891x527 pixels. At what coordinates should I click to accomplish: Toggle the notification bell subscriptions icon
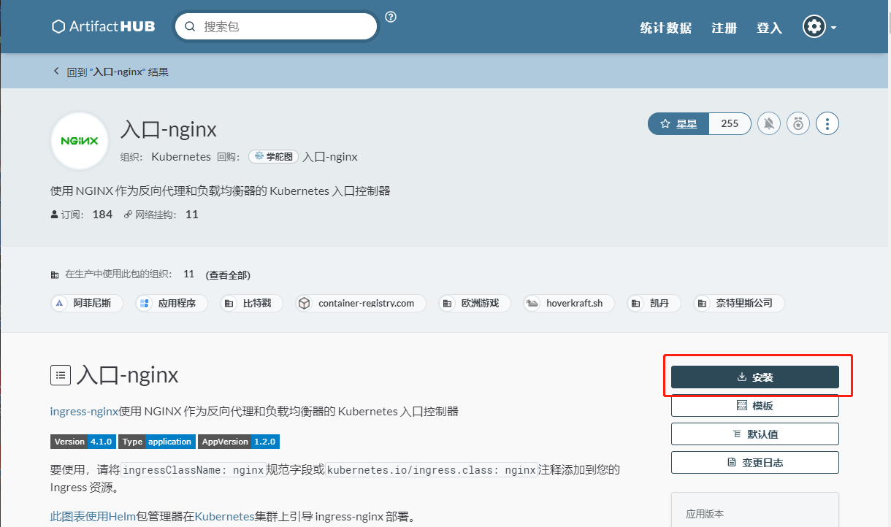768,124
